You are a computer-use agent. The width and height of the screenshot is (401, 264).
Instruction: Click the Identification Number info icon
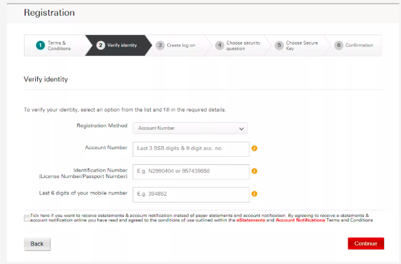pyautogui.click(x=254, y=171)
